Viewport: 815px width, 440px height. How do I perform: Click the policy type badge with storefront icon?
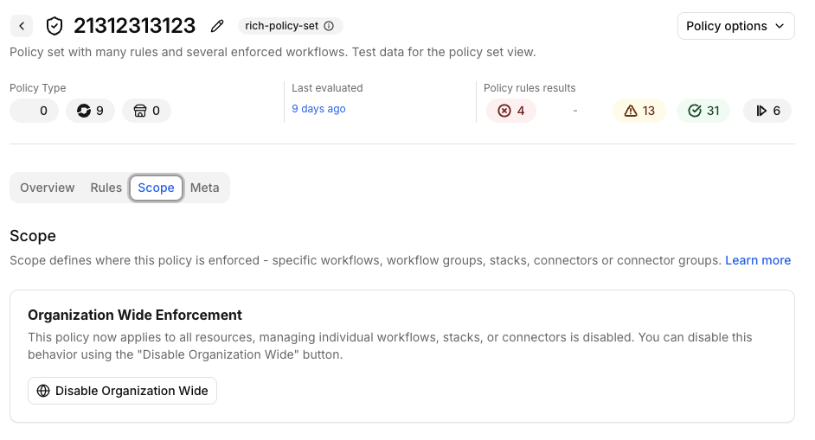(146, 111)
